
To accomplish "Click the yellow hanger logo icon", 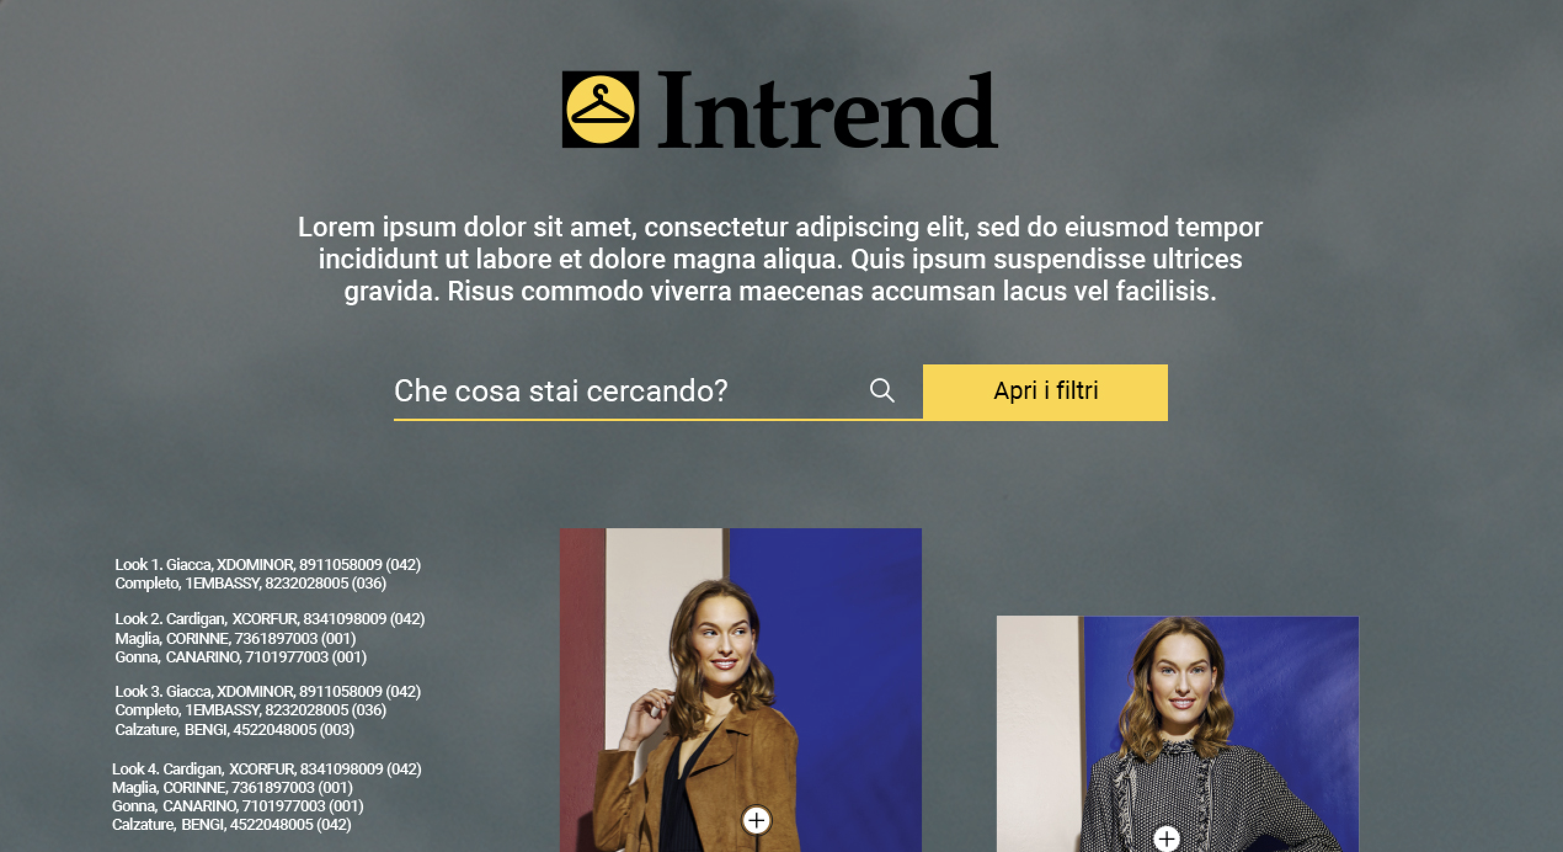I will [600, 110].
